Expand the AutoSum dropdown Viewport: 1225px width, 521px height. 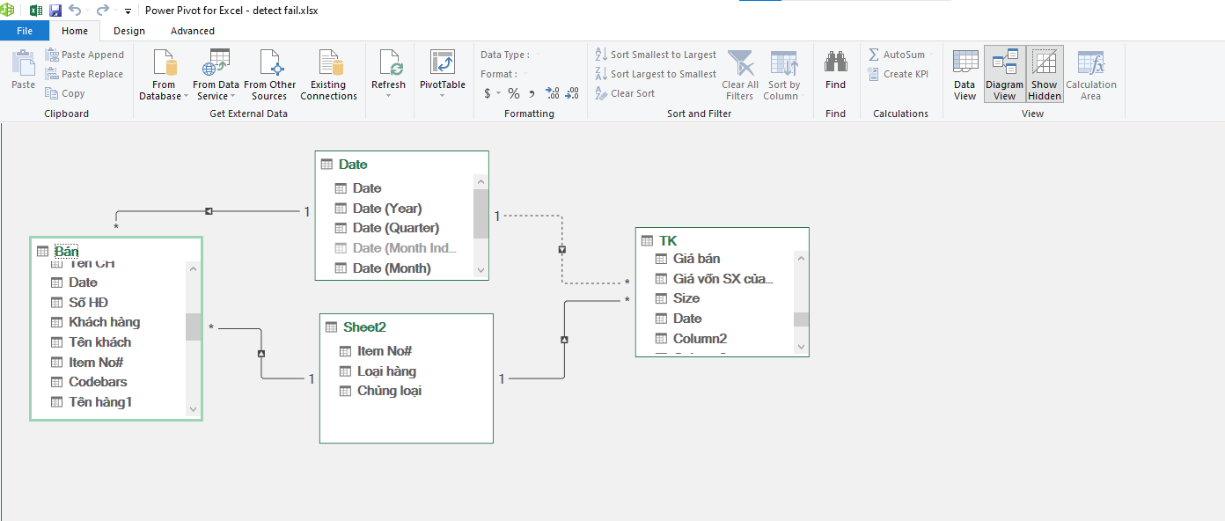(x=931, y=55)
